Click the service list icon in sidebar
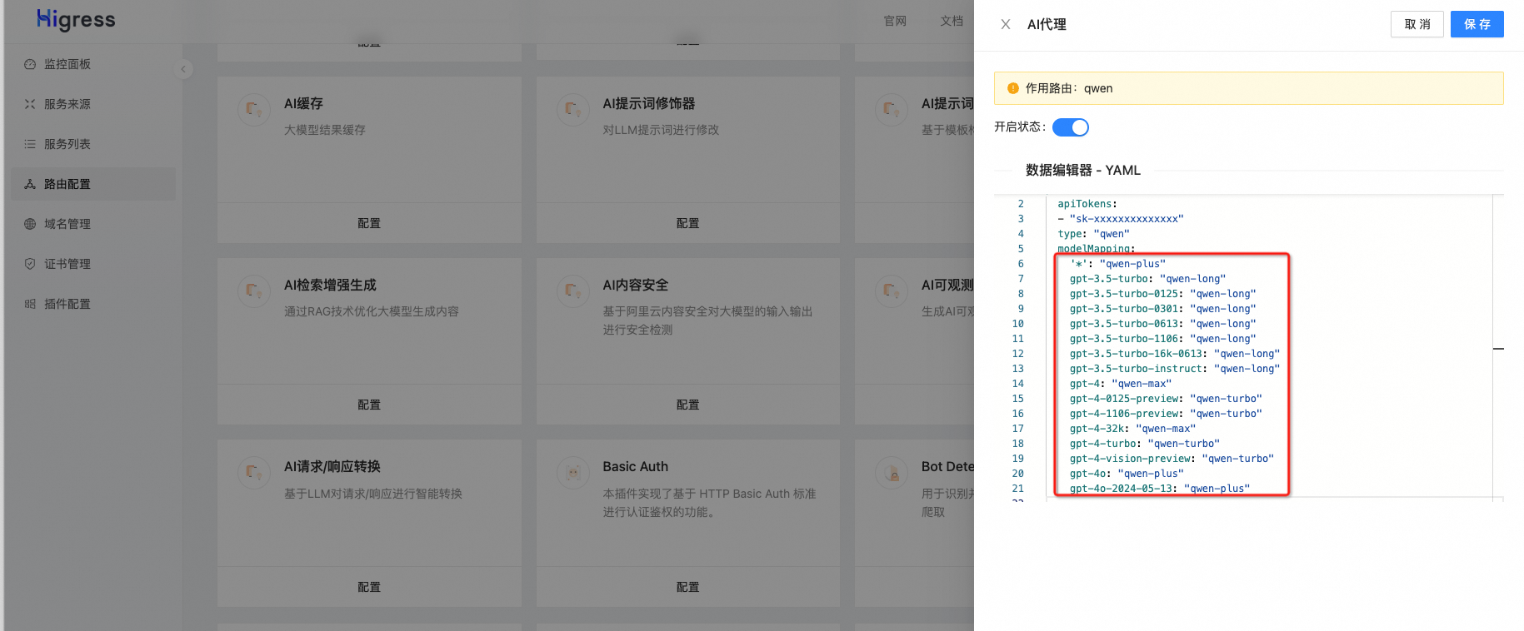1524x631 pixels. coord(30,144)
